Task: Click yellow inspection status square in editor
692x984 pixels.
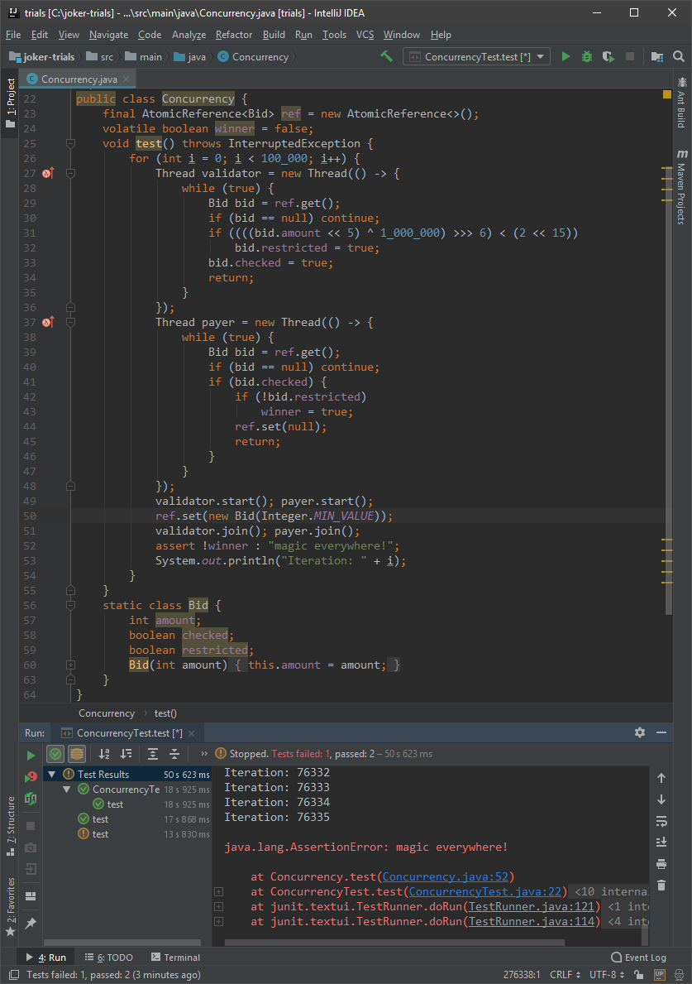Action: 667,94
